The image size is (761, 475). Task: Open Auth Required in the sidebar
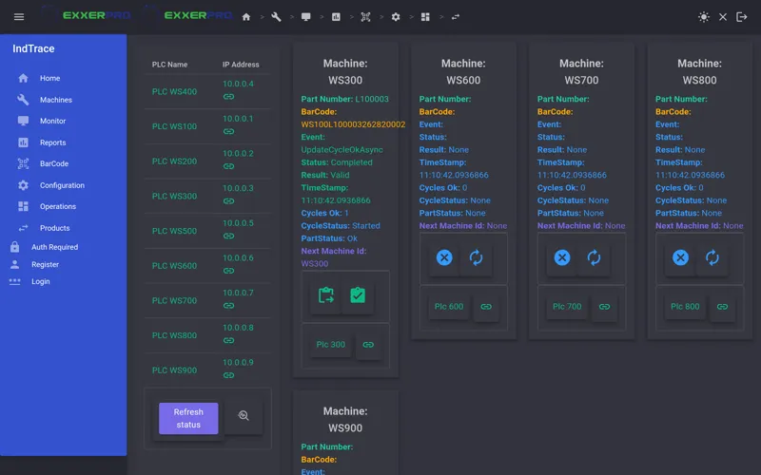pos(63,247)
